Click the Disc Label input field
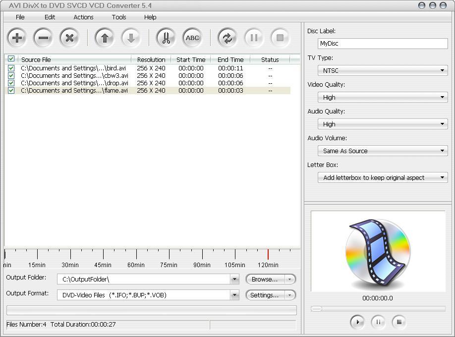The image size is (455, 337). click(383, 44)
